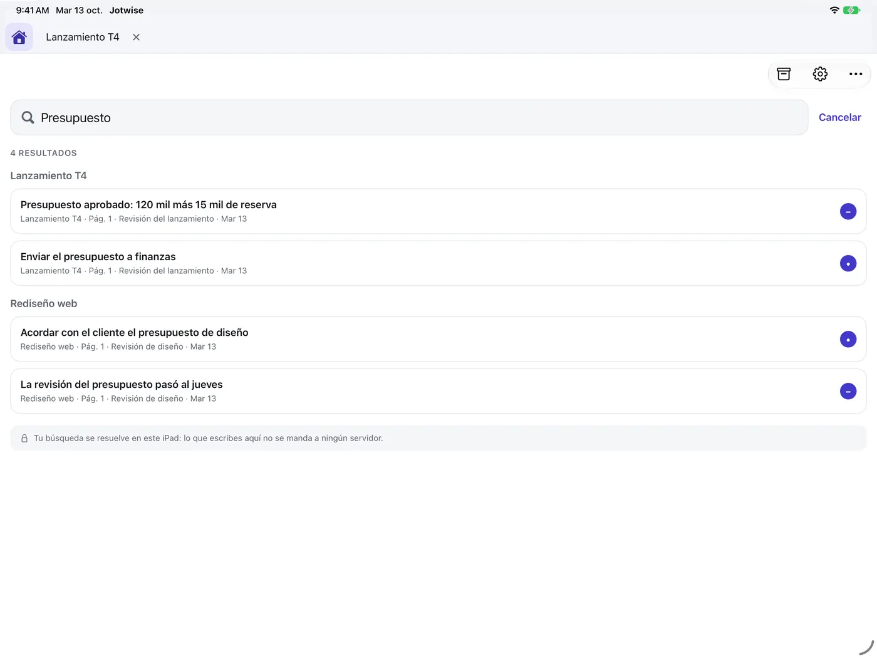Click the lock icon in privacy notice
Image resolution: width=877 pixels, height=658 pixels.
click(x=24, y=438)
